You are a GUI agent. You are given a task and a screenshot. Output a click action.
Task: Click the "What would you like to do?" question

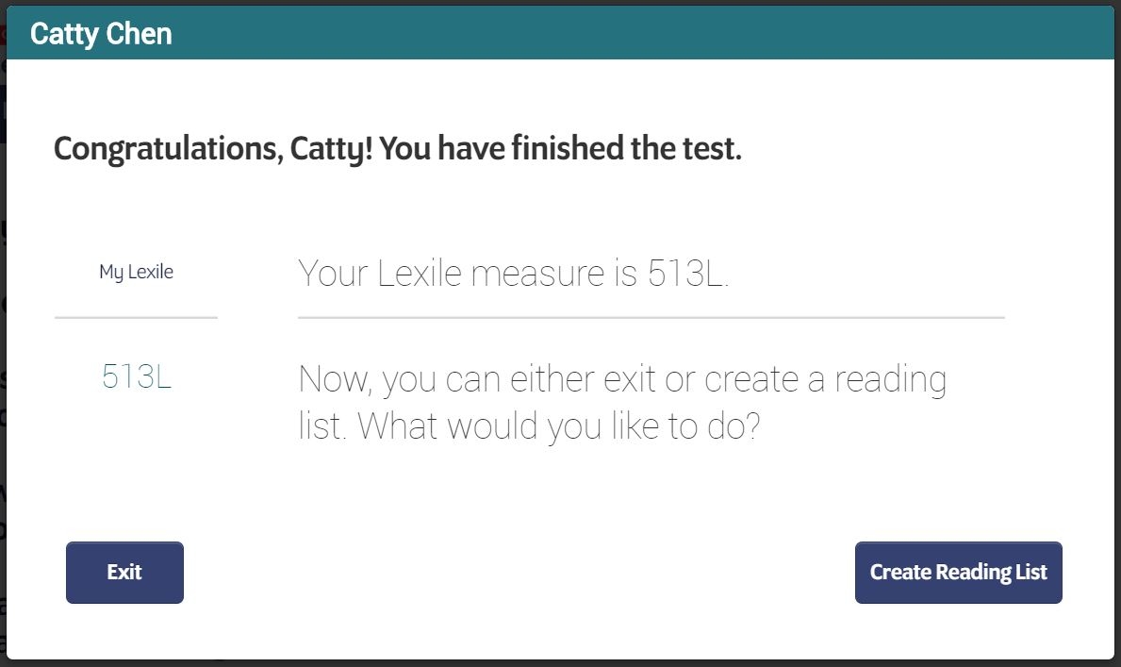[x=559, y=426]
